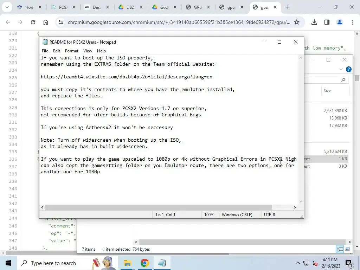Screen dimensions: 360x270
Task: Close the Wix Desc browser tab
Action: click(x=108, y=7)
